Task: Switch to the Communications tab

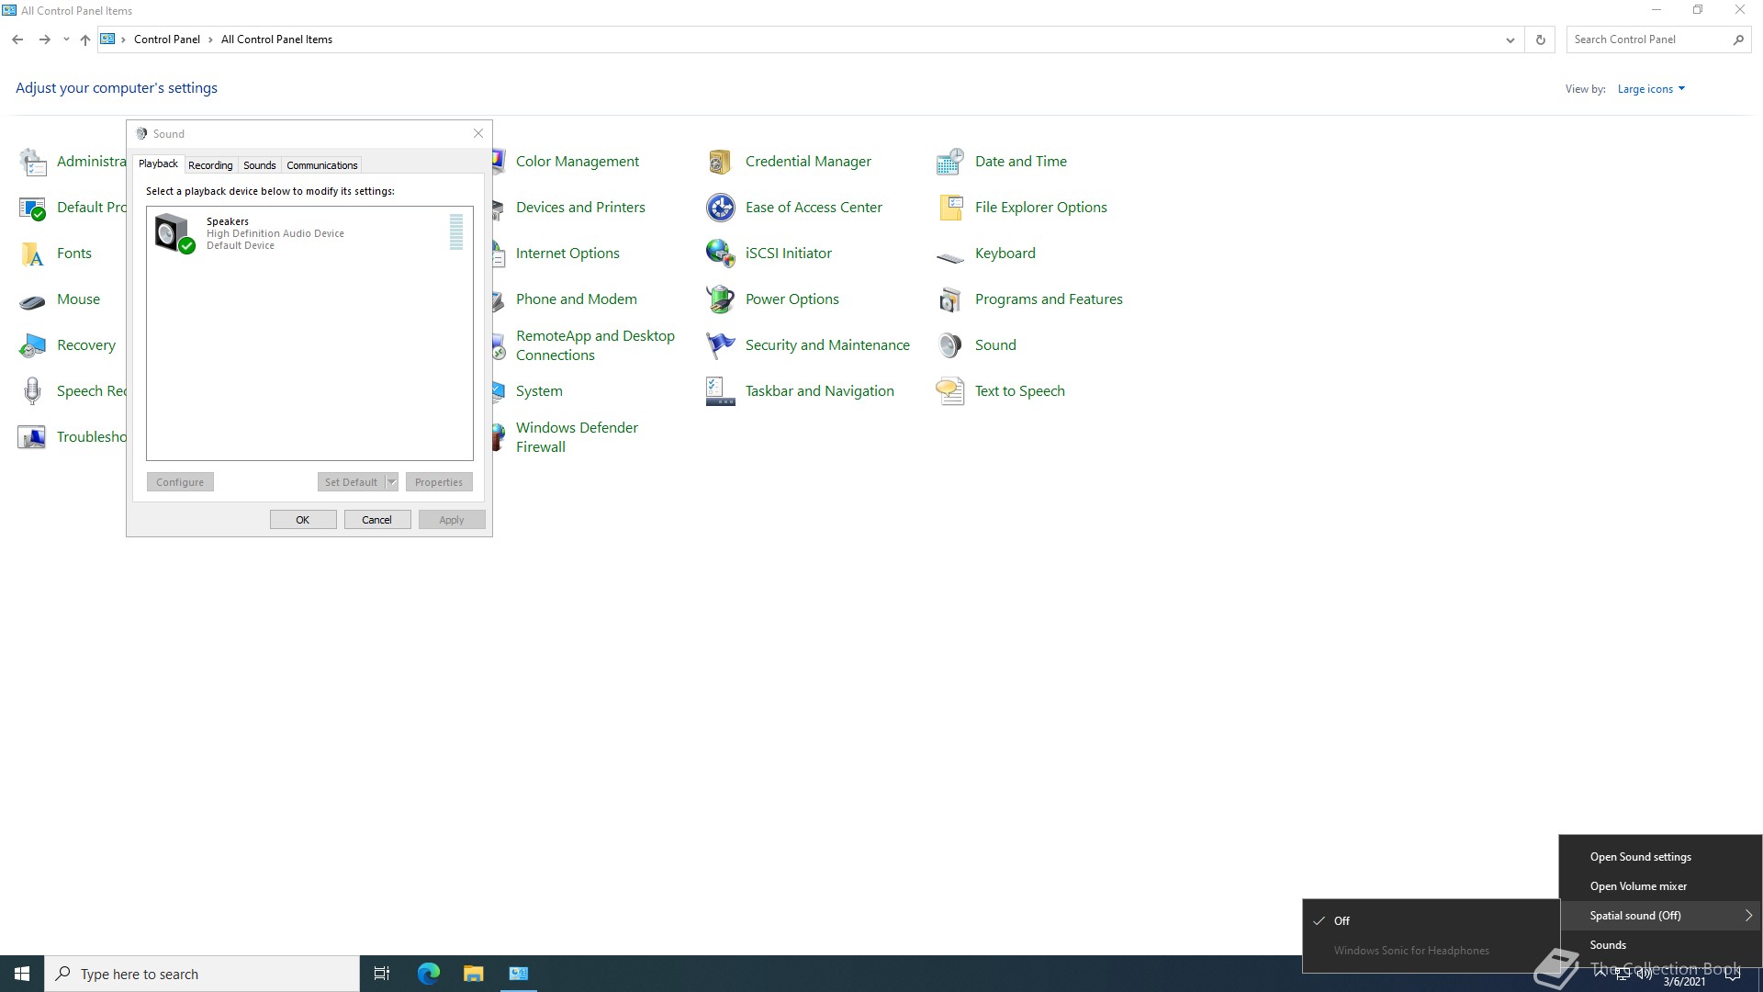Action: (x=321, y=165)
